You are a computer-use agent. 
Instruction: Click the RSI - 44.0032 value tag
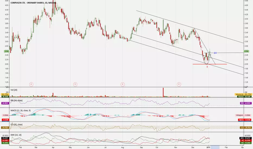[246, 103]
